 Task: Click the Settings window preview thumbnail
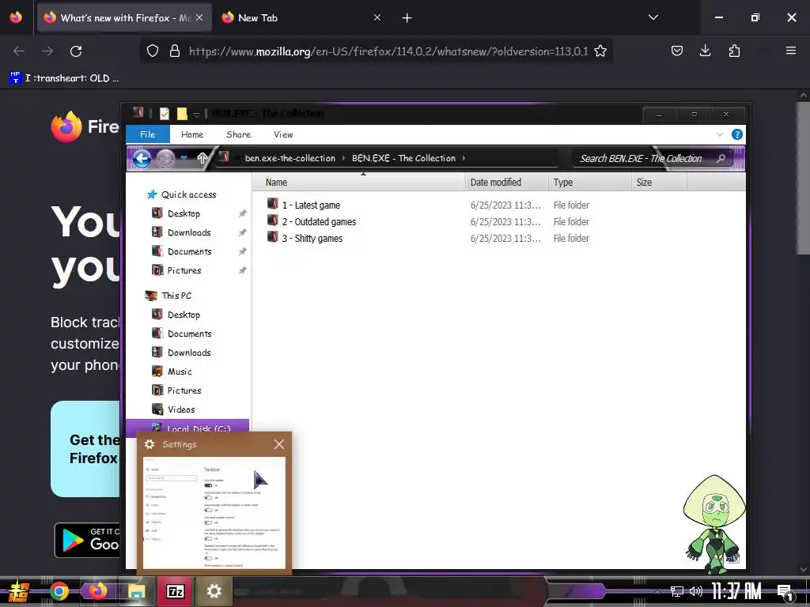click(x=214, y=513)
